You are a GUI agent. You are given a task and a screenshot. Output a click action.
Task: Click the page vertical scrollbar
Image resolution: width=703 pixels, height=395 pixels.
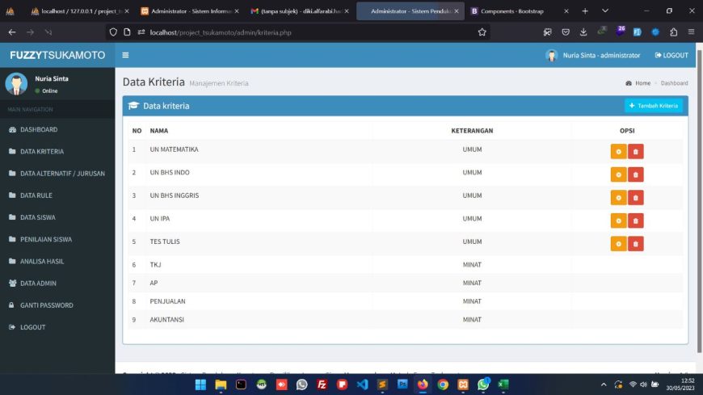700,202
